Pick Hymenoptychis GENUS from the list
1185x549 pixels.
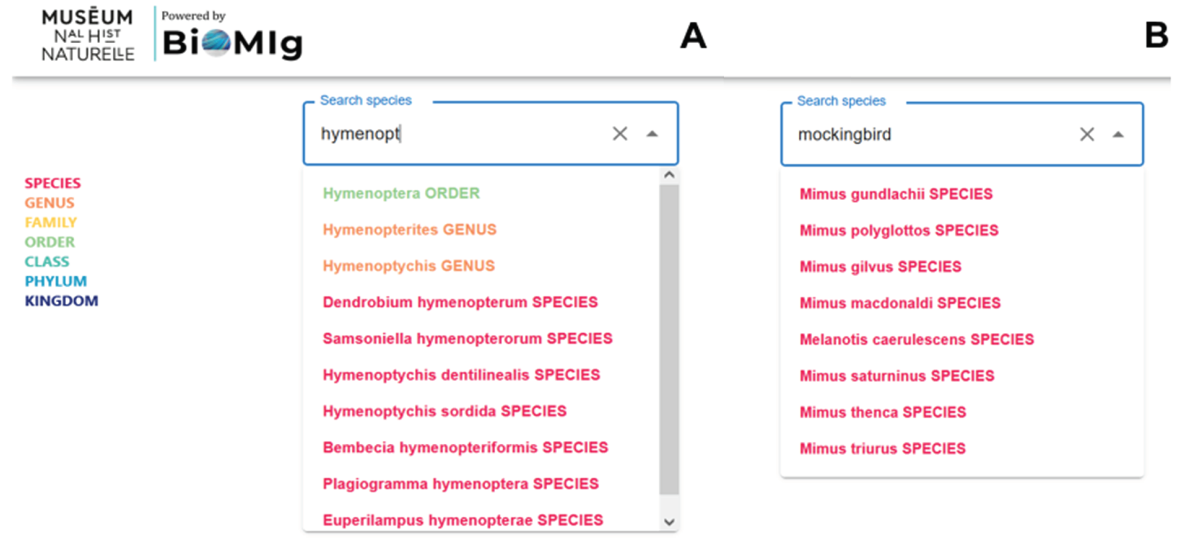click(409, 266)
